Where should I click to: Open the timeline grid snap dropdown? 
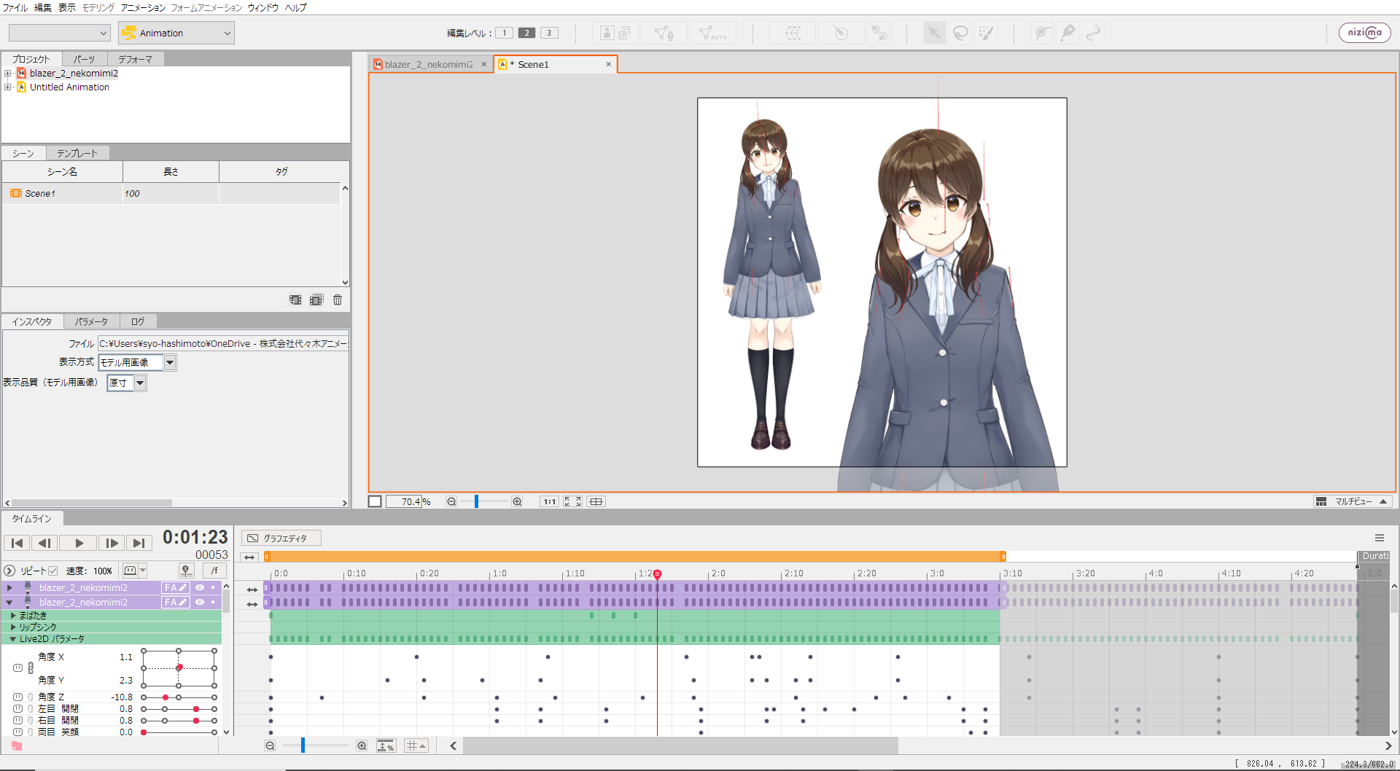(416, 745)
